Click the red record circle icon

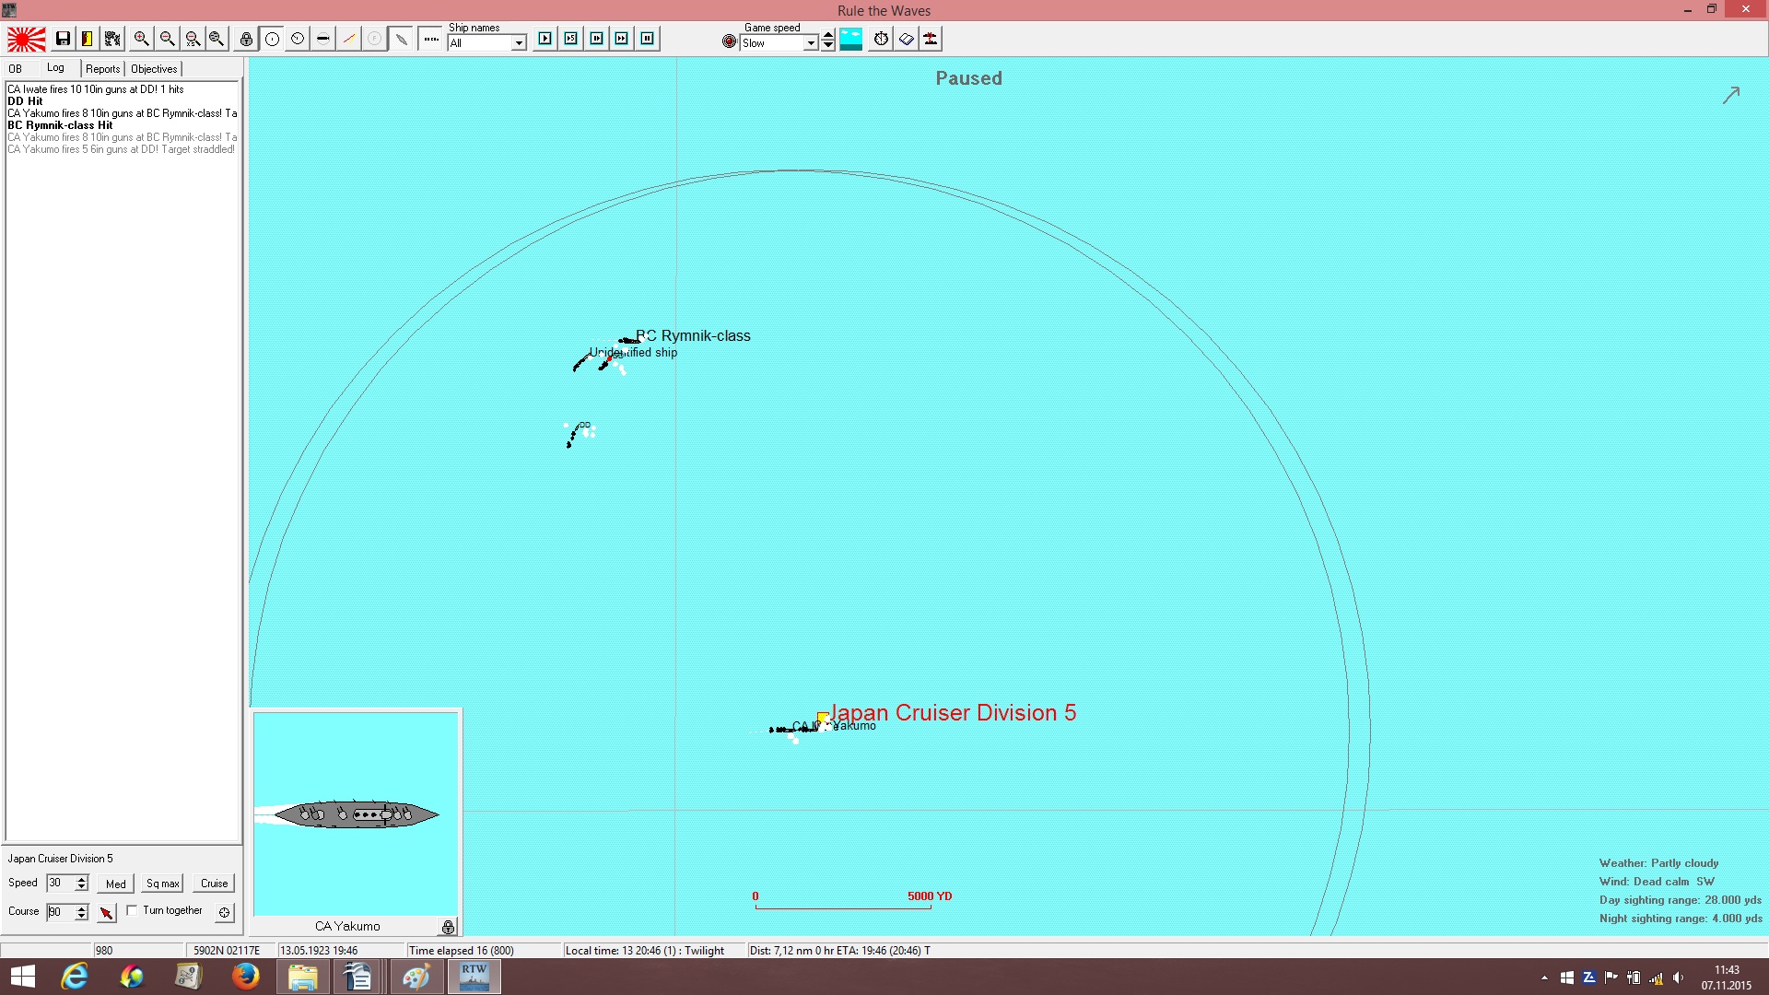pyautogui.click(x=729, y=41)
